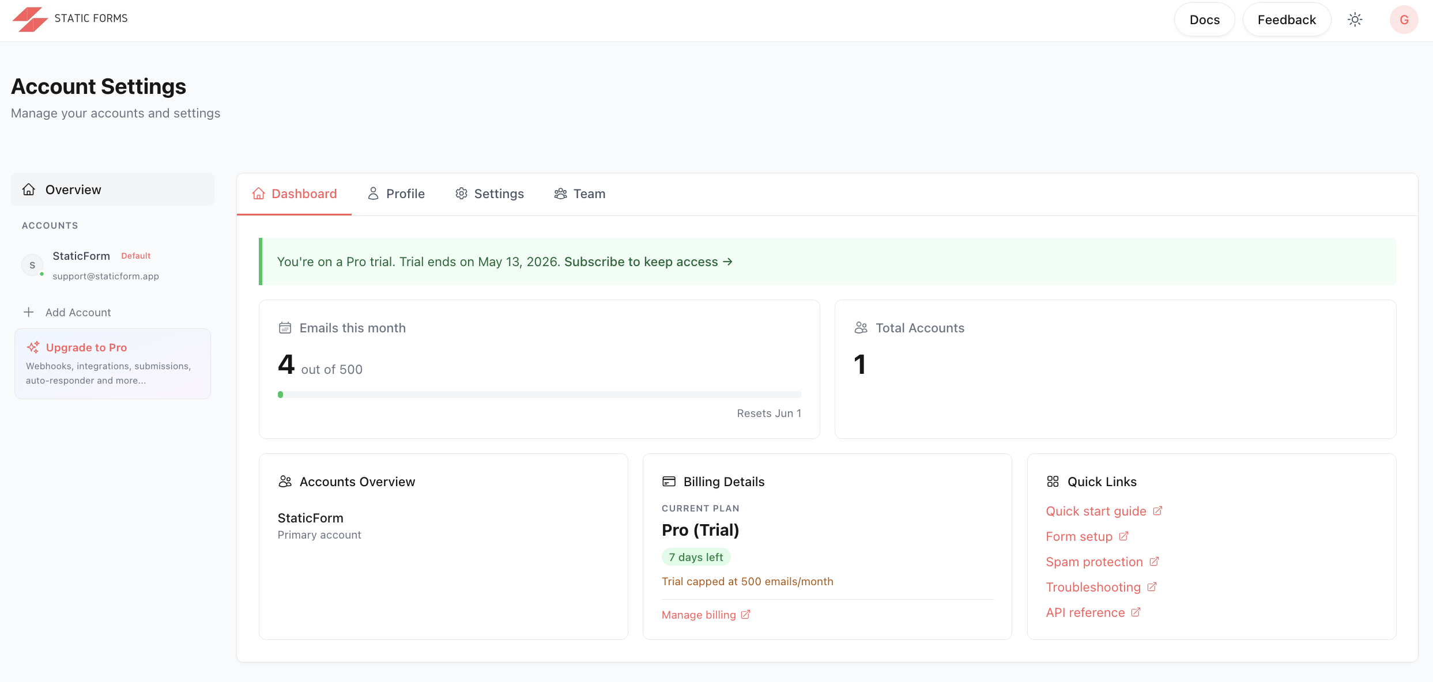Click Trial capped at 500 emails/month text
1433x682 pixels.
(x=747, y=581)
